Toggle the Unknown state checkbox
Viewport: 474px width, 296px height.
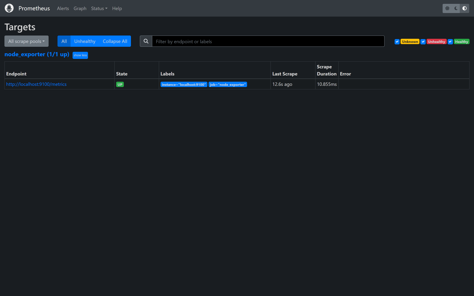point(397,42)
